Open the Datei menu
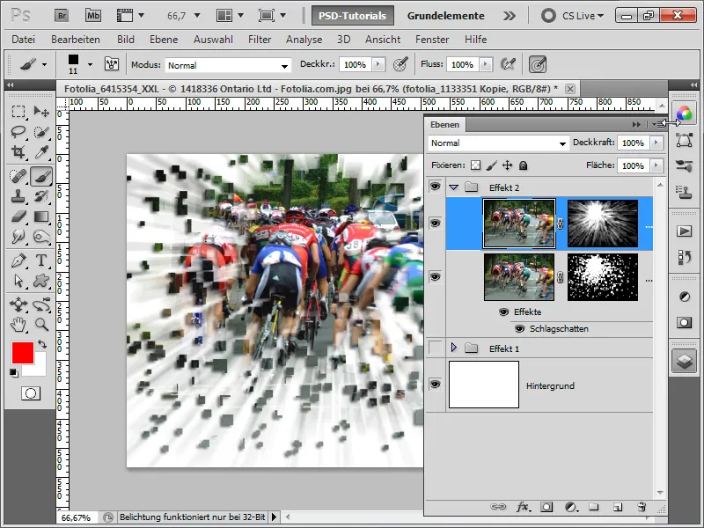 point(24,40)
